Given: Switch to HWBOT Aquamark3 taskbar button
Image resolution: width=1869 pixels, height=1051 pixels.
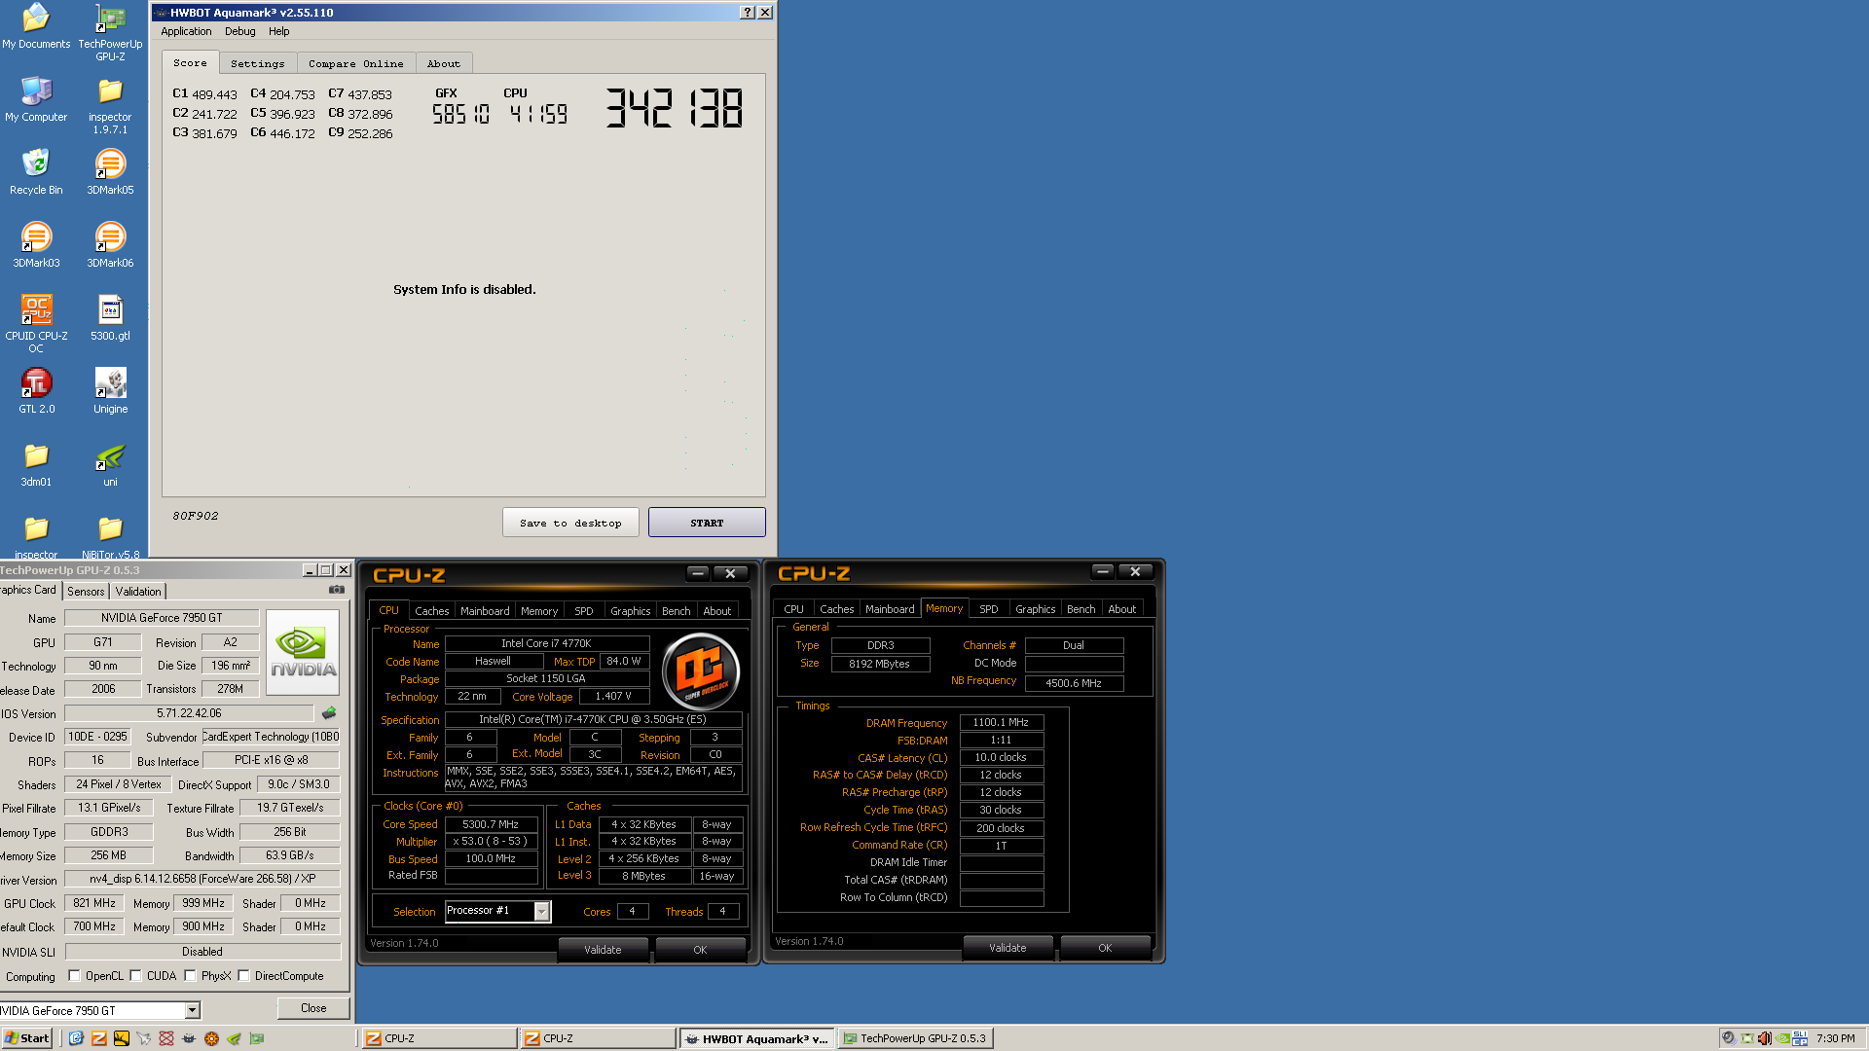Looking at the screenshot, I should pos(757,1038).
